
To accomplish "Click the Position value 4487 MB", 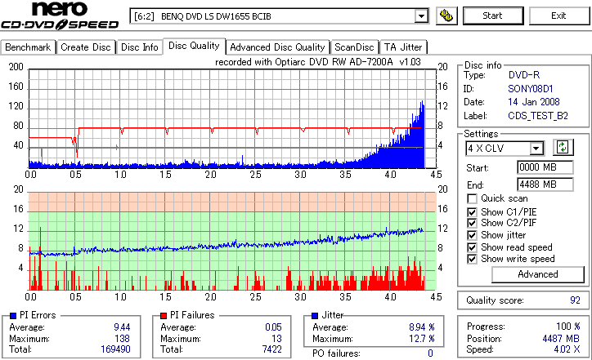I will click(x=561, y=339).
